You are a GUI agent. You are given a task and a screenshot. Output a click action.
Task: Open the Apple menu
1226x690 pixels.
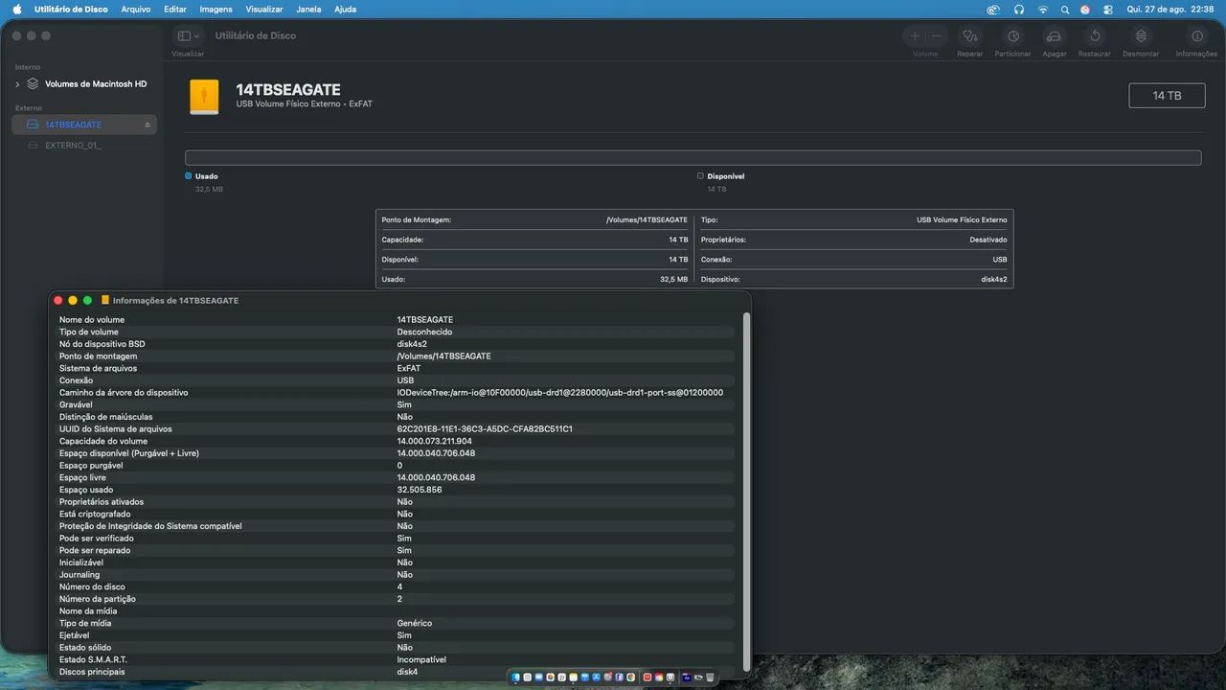tap(16, 9)
